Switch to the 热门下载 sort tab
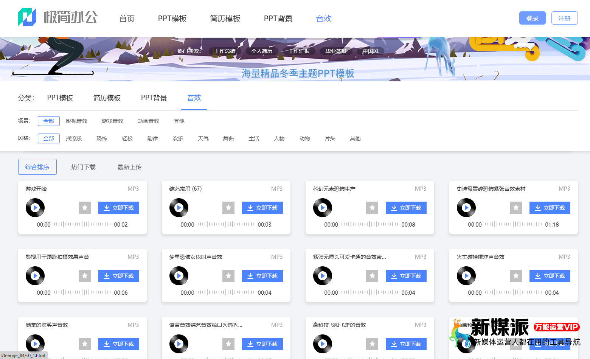Screen dimensions: 590x359 83,167
